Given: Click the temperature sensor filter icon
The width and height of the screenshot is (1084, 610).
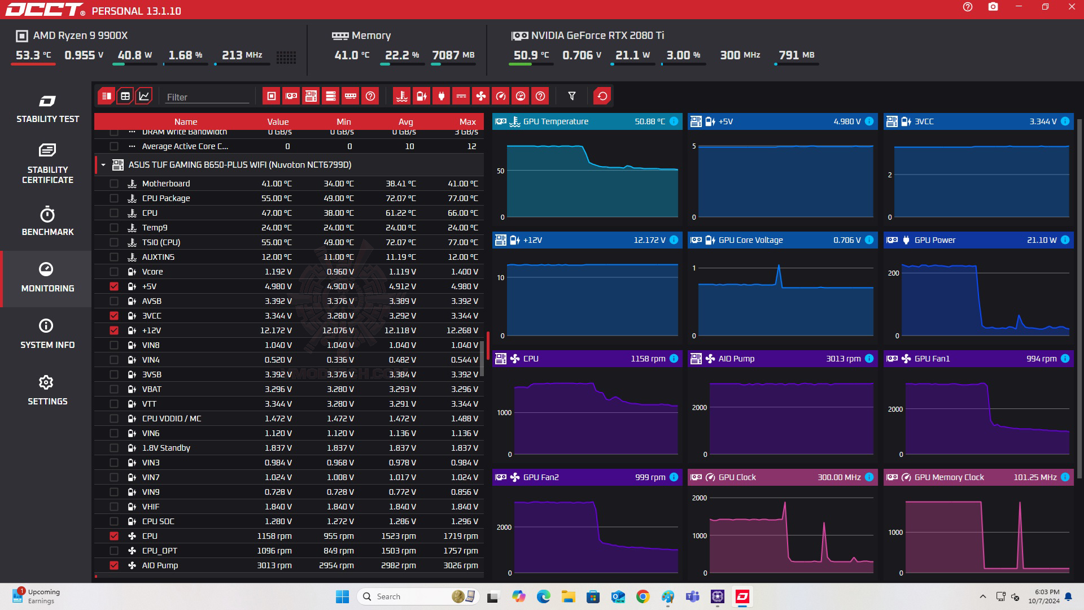Looking at the screenshot, I should [401, 96].
